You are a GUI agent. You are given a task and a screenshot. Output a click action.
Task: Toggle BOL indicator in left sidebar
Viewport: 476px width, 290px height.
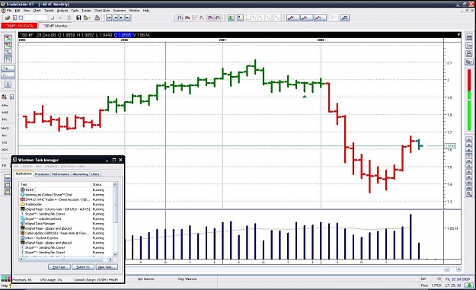point(5,120)
